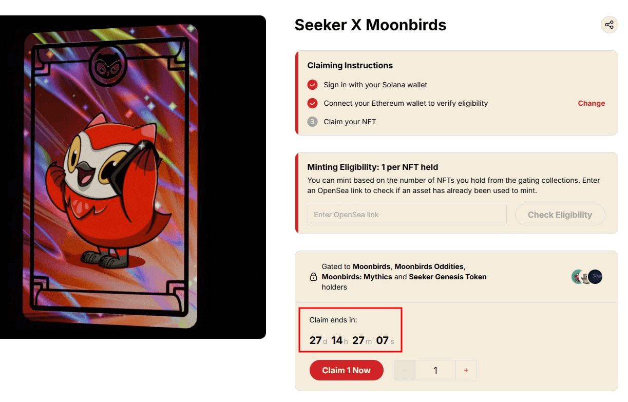Screen dimensions: 628x402
Task: Increase claim quantity with plus button
Action: click(x=466, y=370)
